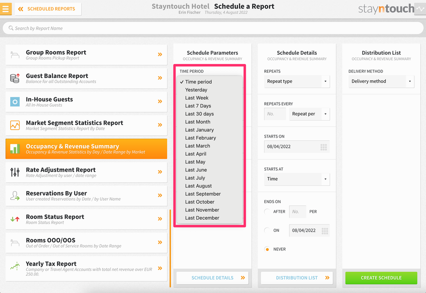The image size is (426, 293).
Task: Click the Guest Balance Report coins icon
Action: pyautogui.click(x=15, y=78)
